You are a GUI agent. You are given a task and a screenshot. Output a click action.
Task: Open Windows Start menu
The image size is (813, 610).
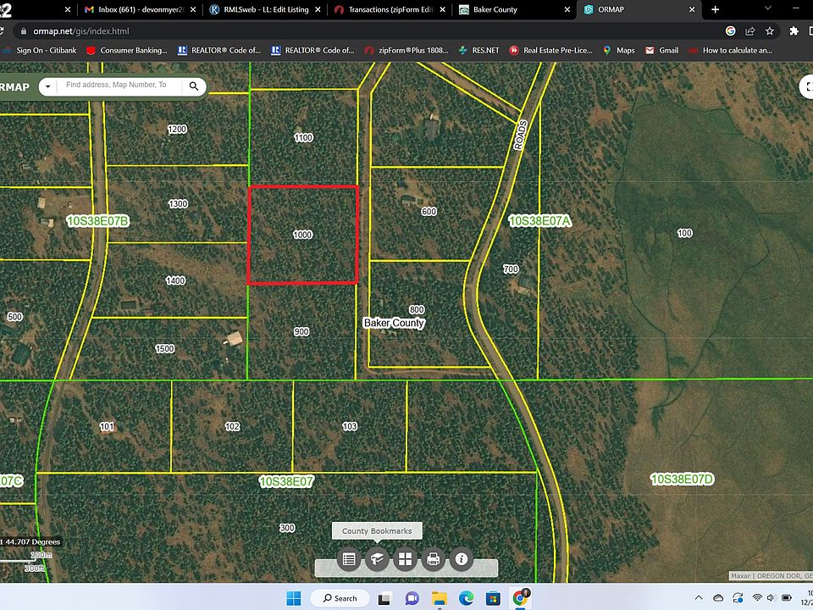(x=293, y=598)
